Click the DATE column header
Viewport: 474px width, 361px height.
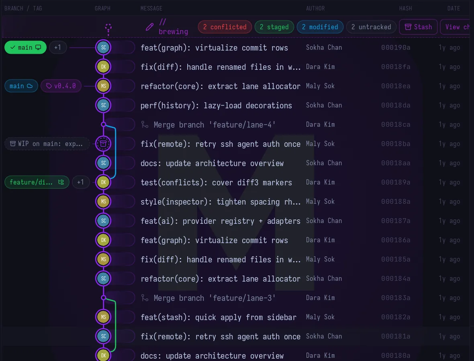[x=454, y=8]
